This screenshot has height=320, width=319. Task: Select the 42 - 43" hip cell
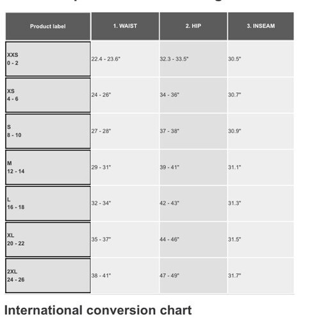click(x=193, y=204)
